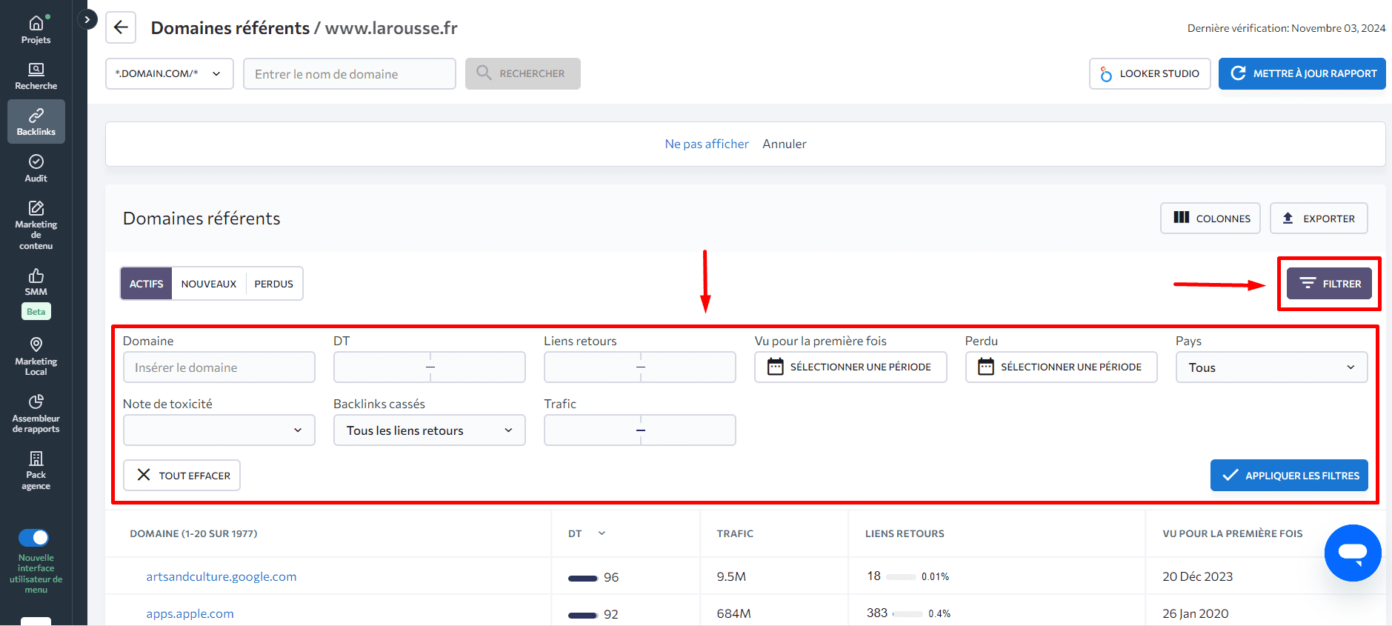Click the DT minimum value field
1392x626 pixels.
pos(381,367)
